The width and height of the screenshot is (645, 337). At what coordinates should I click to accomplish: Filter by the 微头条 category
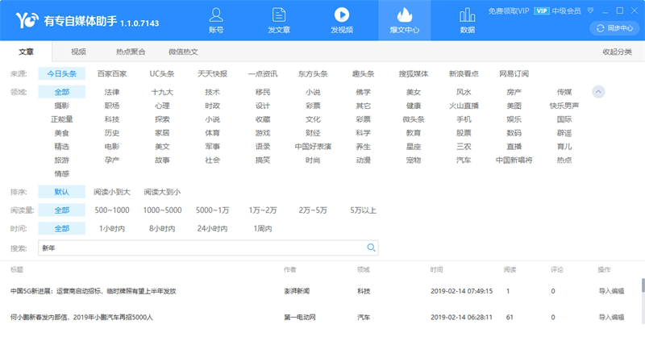(x=414, y=119)
